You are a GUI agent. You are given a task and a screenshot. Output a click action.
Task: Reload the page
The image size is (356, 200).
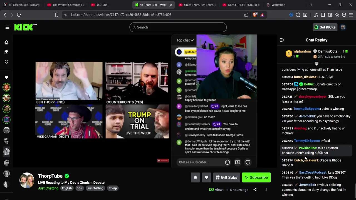click(19, 15)
